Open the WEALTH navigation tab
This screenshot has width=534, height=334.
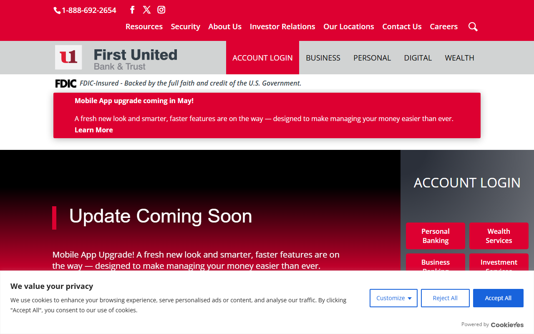tap(459, 58)
